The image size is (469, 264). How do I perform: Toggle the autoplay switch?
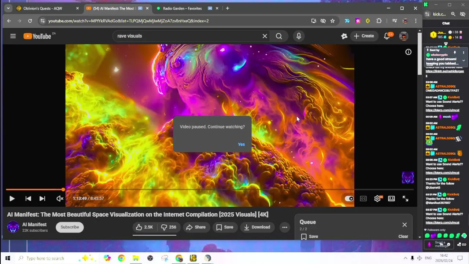[x=349, y=198]
